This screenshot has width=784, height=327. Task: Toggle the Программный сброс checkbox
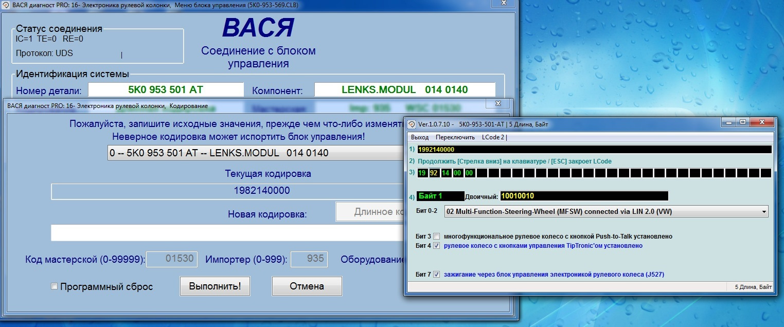[x=54, y=286]
